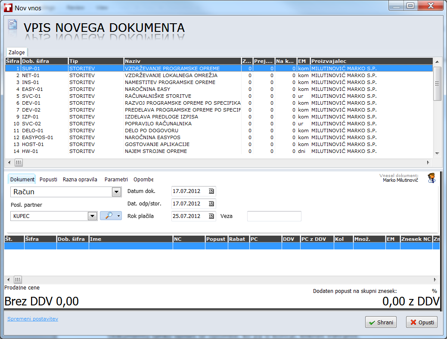
Task: Select the NAROČNINA EASYPOS row
Action: point(219,137)
